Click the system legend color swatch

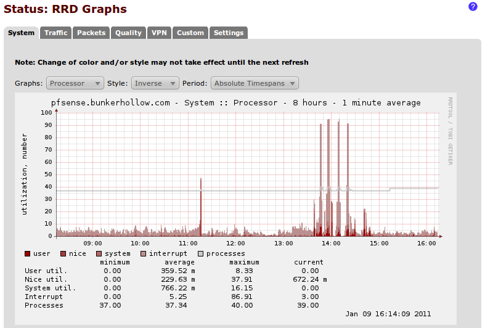click(x=99, y=254)
